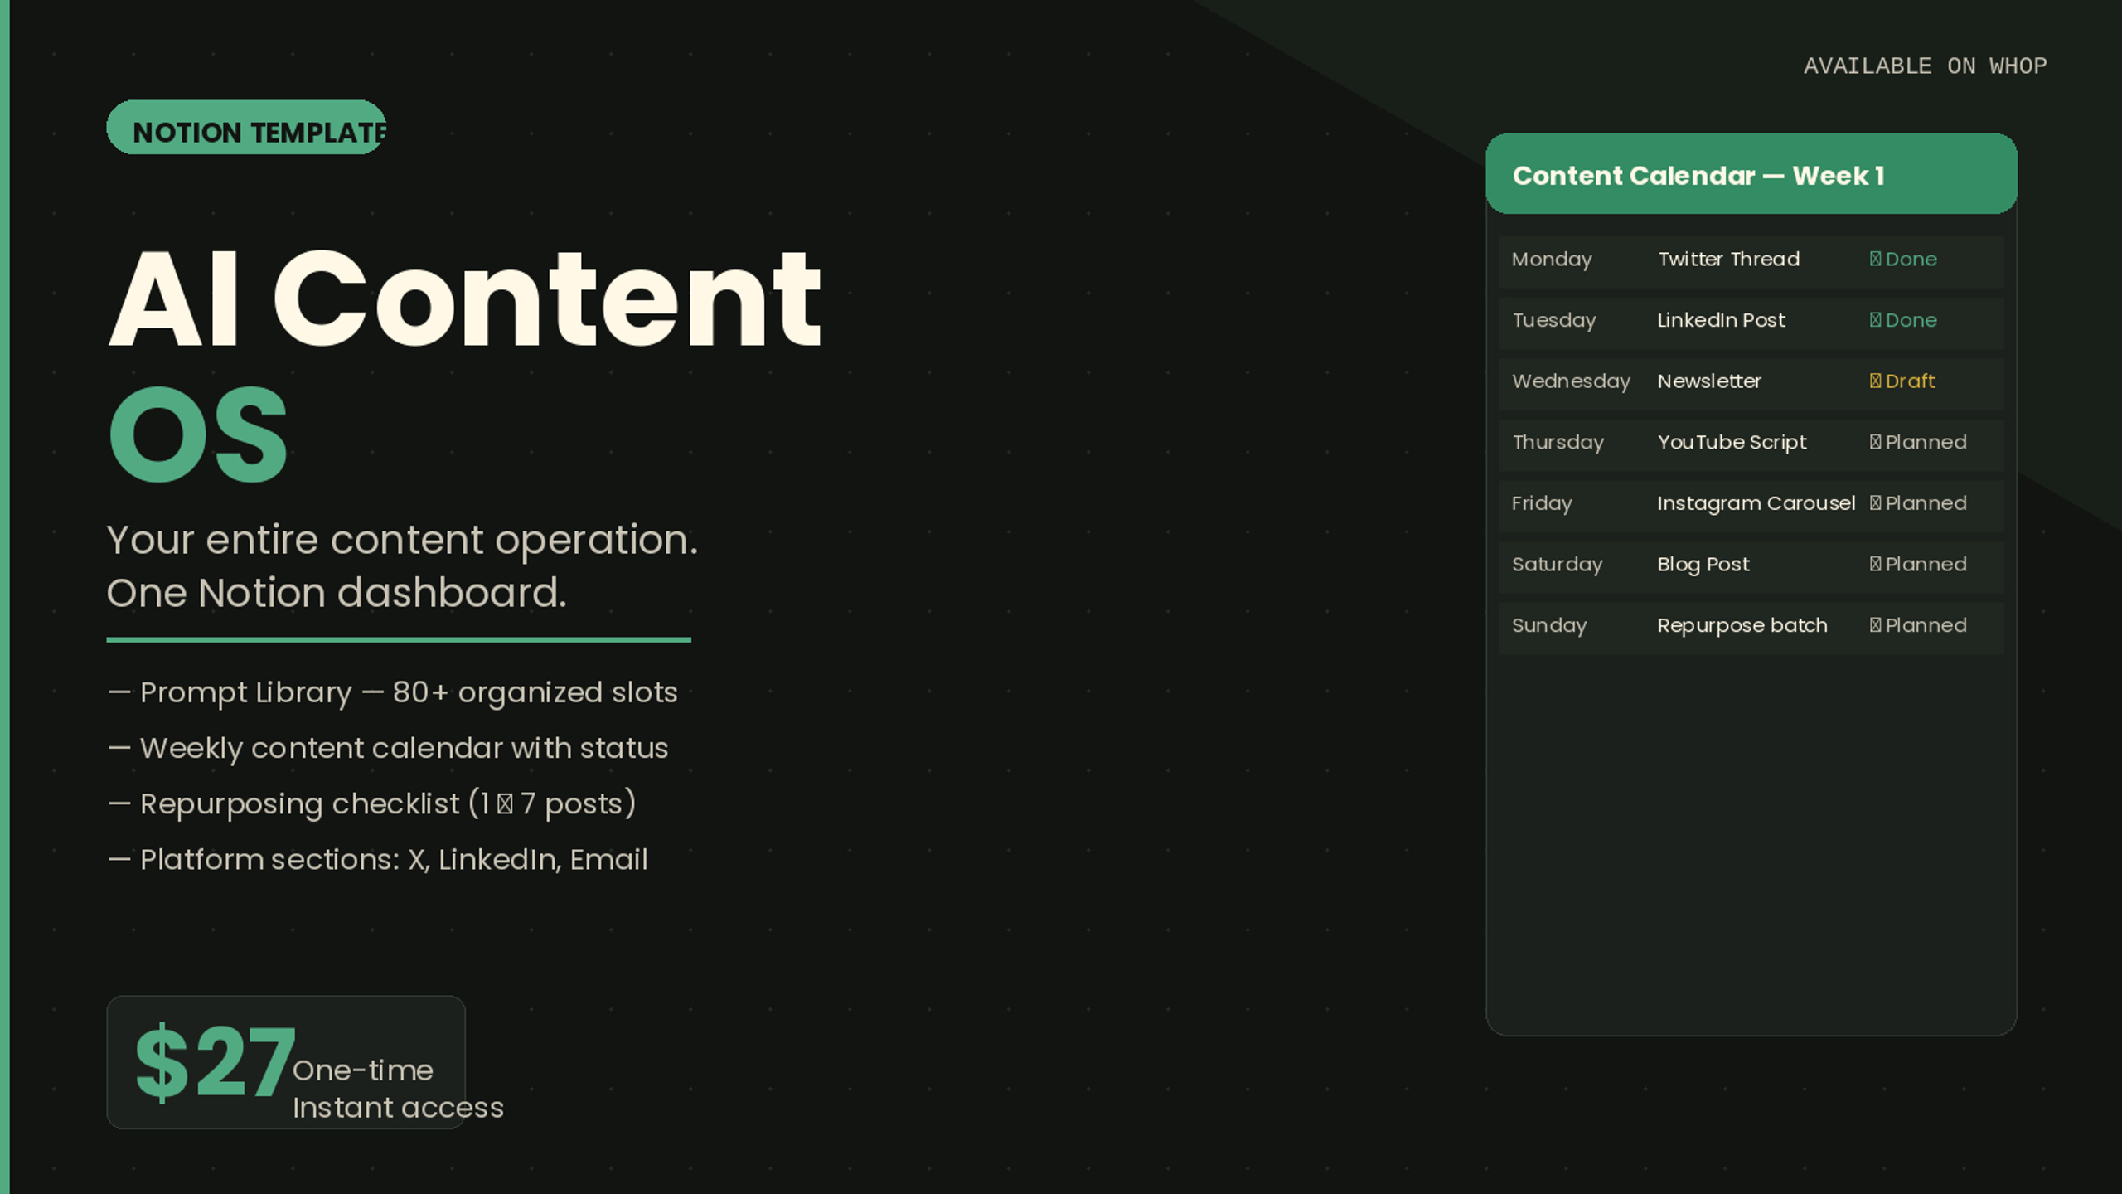
Task: Click the $27 price
Action: (x=215, y=1062)
